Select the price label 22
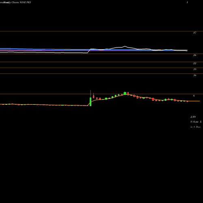The width and height of the screenshot is (203, 203). click(194, 63)
